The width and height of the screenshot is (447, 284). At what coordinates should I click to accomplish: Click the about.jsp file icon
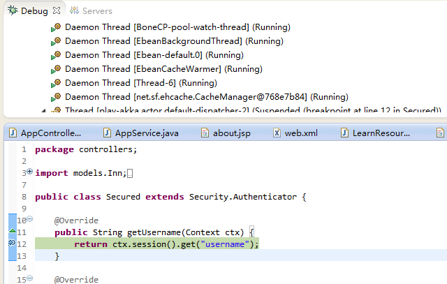pyautogui.click(x=205, y=133)
